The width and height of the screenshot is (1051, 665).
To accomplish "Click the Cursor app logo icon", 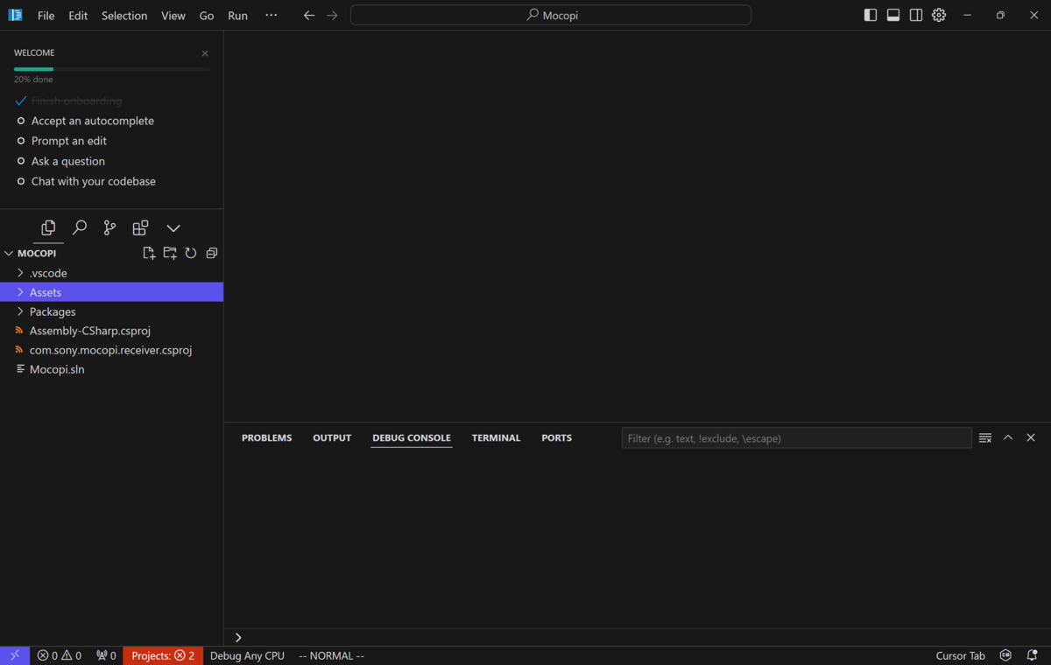I will 15,15.
